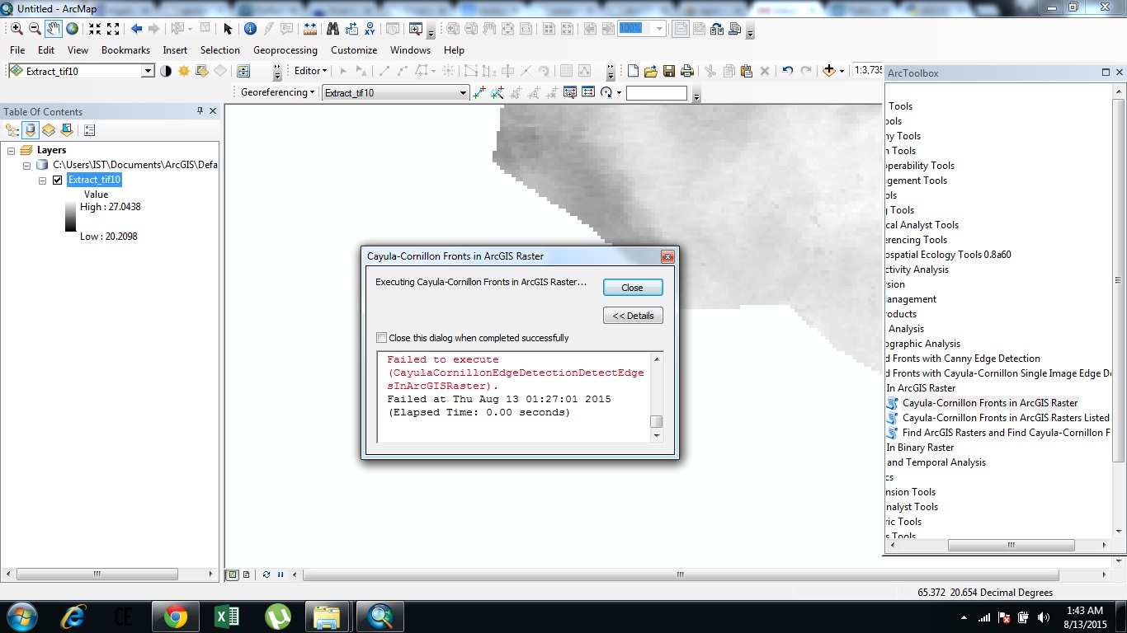Select 'Cayula-Cornillon Fronts in ArcGIS Raster' tool
The width and height of the screenshot is (1127, 633).
[x=990, y=403]
